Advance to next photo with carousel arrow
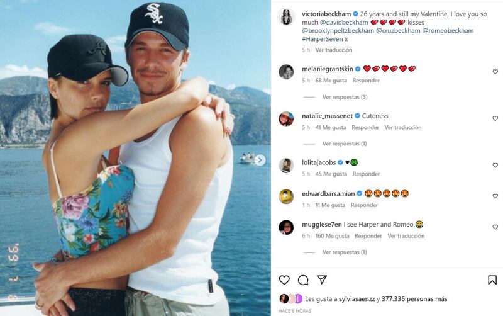 260,160
